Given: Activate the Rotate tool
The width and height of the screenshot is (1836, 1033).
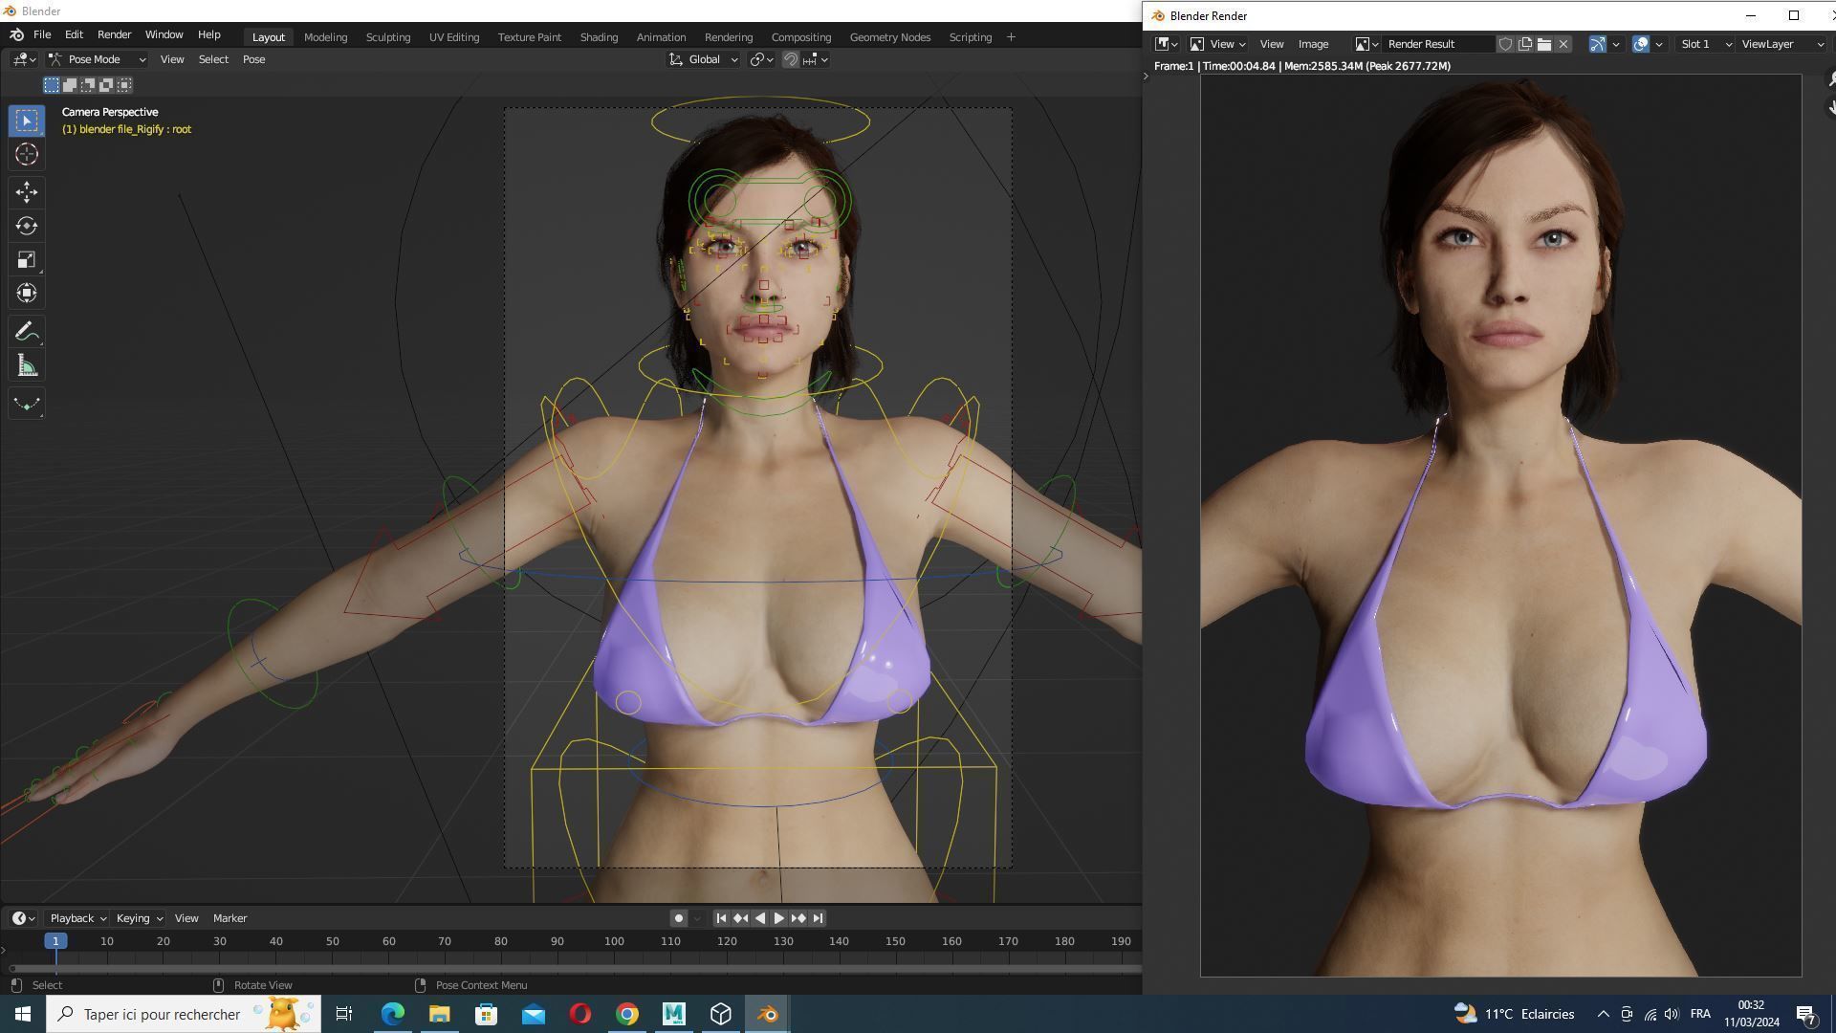Looking at the screenshot, I should 26,226.
